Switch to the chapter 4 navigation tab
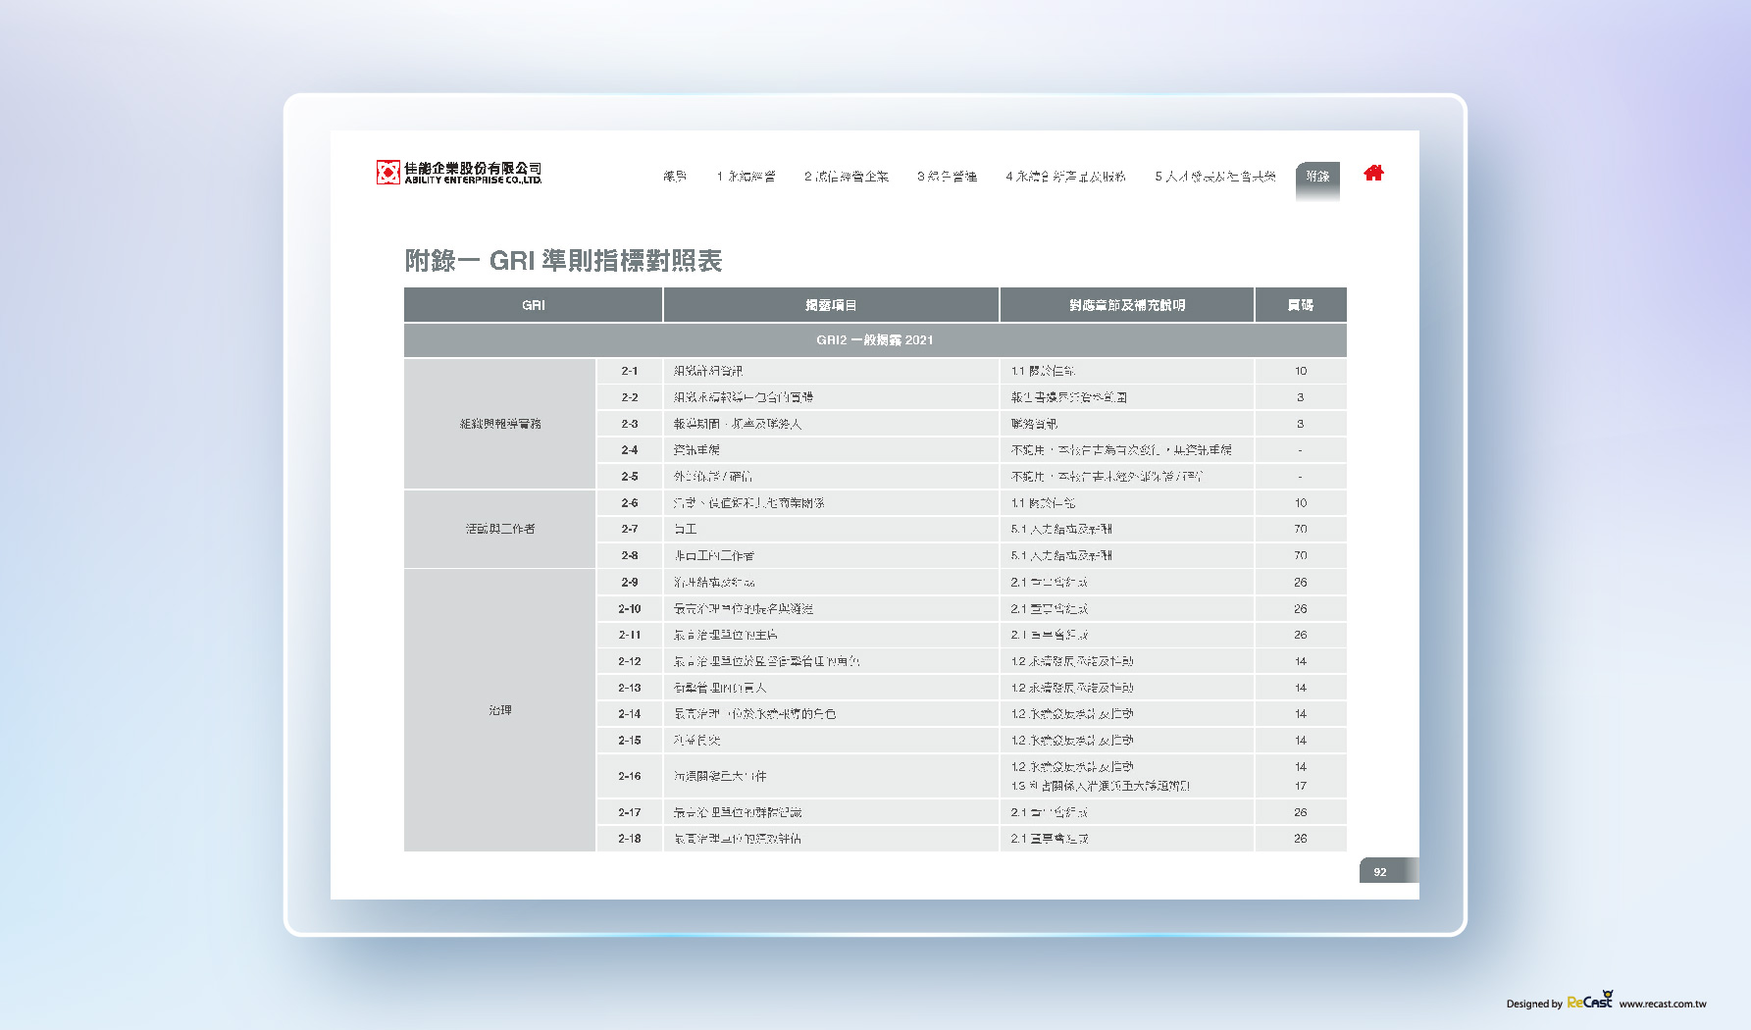Screen dimensions: 1751x1030 click(x=1065, y=177)
